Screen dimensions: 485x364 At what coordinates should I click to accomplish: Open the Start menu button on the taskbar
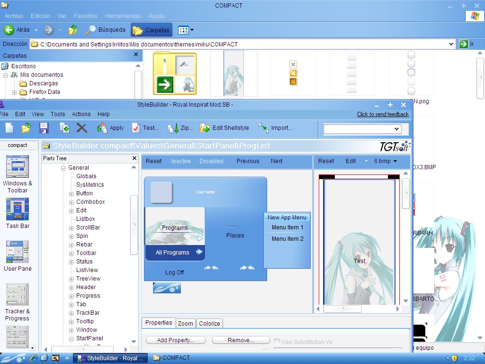click(13, 358)
